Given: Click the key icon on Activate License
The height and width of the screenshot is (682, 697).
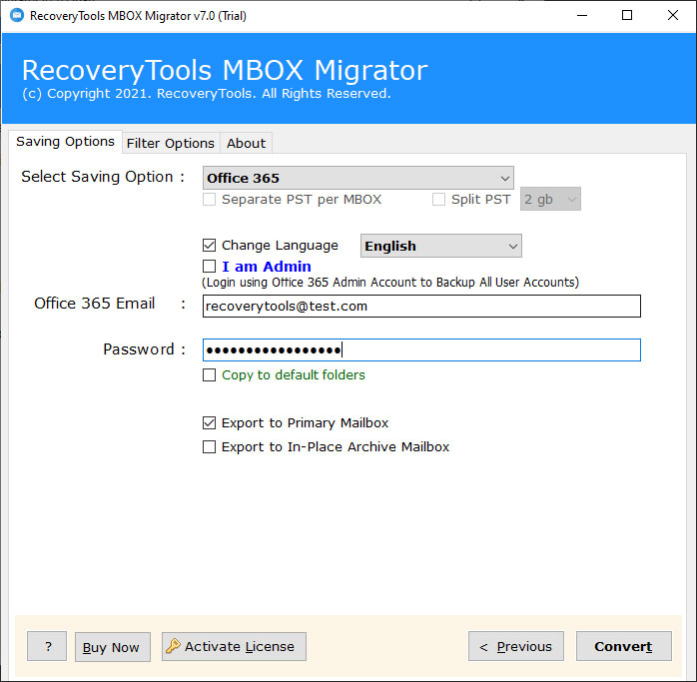Looking at the screenshot, I should [x=174, y=646].
